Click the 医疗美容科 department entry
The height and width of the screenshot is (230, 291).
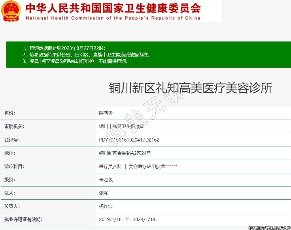(110, 166)
